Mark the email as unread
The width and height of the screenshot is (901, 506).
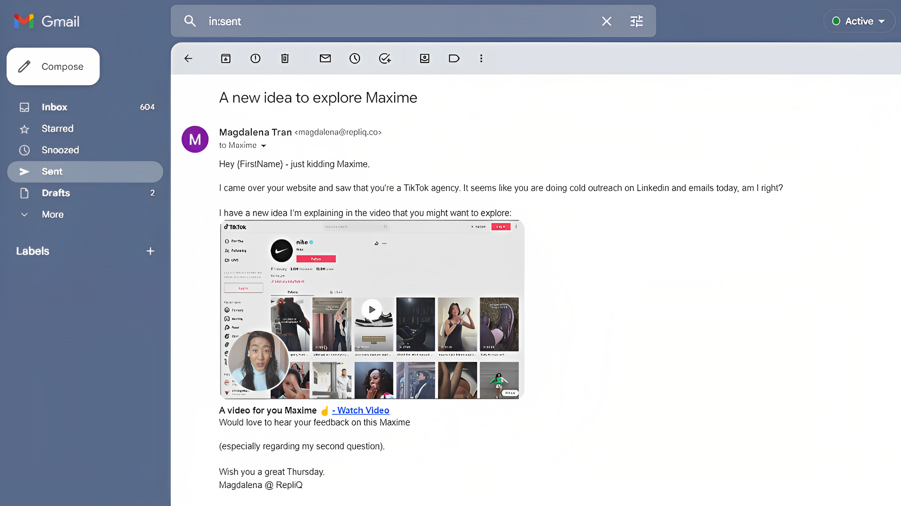325,59
